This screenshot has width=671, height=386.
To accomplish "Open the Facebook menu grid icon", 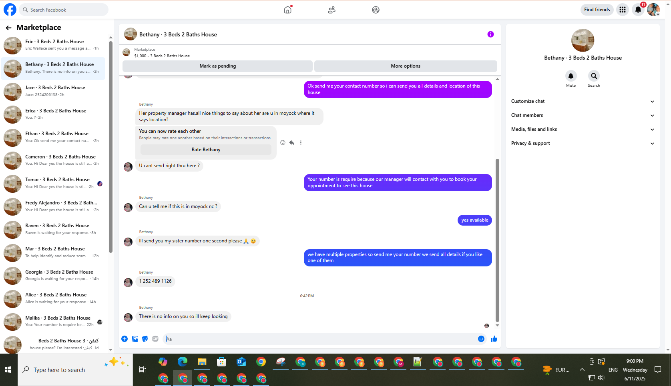I will coord(623,10).
